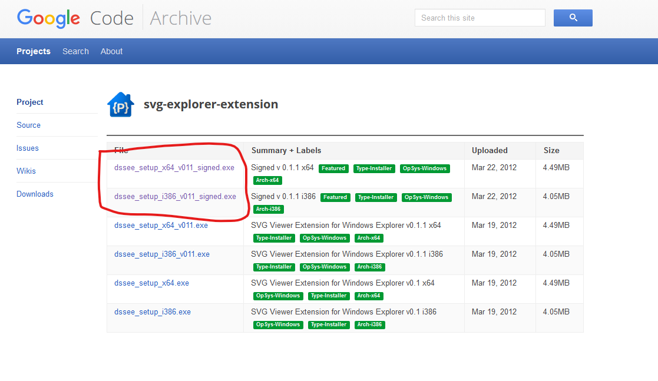The height and width of the screenshot is (381, 658).
Task: Click Arch-x64 label in Signed x64 row
Action: click(267, 180)
